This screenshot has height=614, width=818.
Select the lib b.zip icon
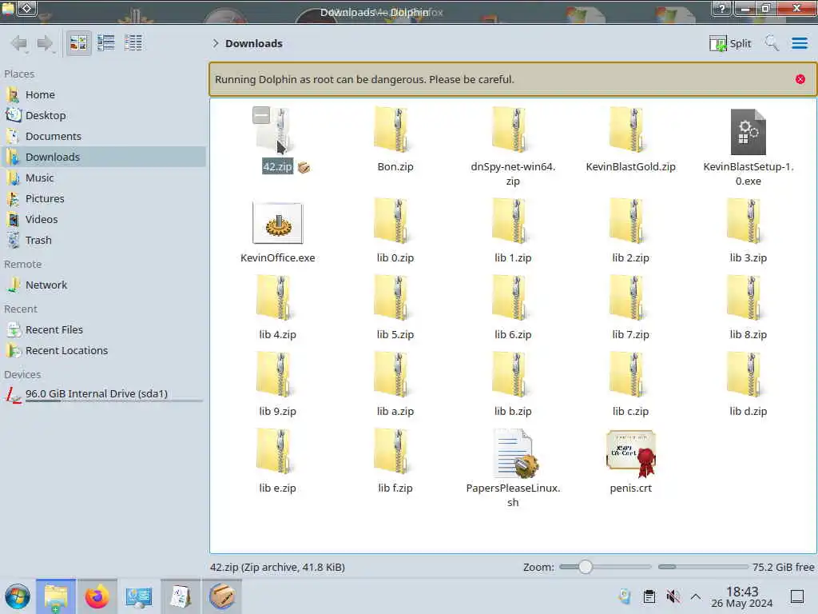513,375
